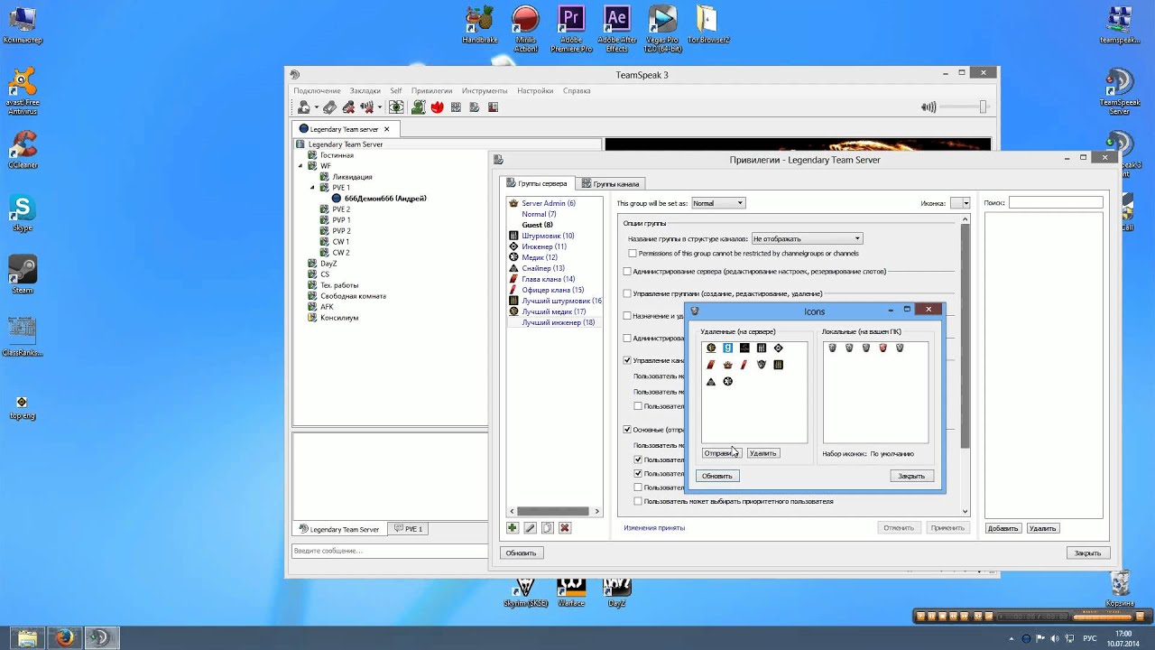1155x650 pixels.
Task: Open the Привилегии menu
Action: 431,91
